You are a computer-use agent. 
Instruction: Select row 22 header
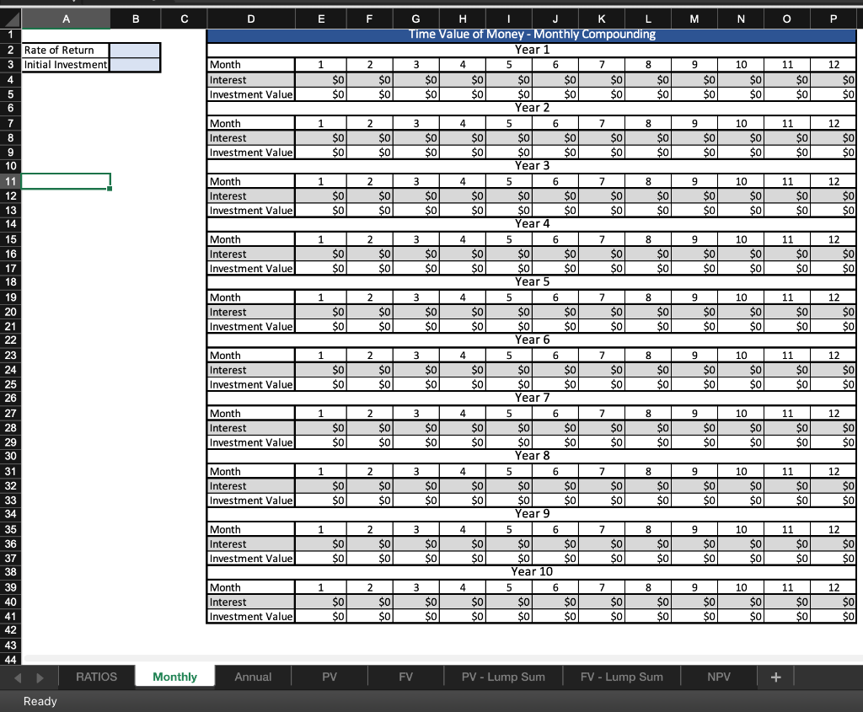point(10,340)
